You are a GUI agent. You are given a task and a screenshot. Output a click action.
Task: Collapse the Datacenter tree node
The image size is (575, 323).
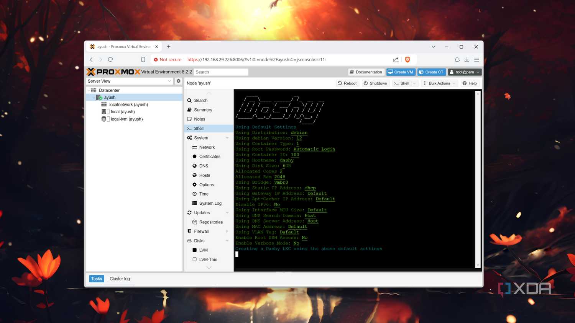(x=89, y=90)
